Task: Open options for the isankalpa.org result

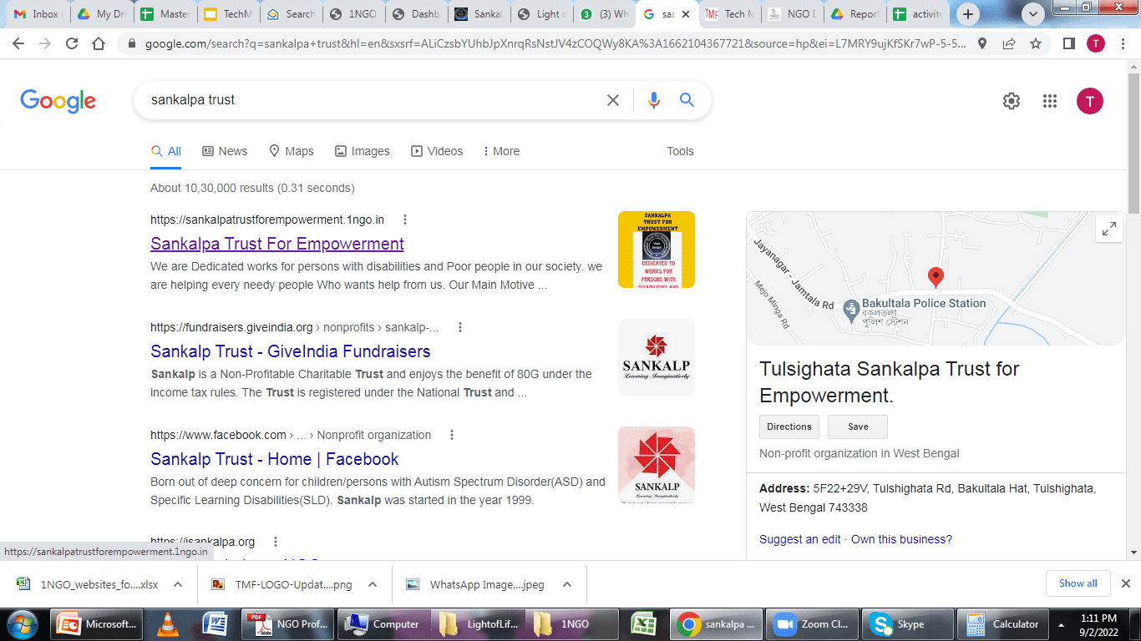Action: (x=276, y=542)
